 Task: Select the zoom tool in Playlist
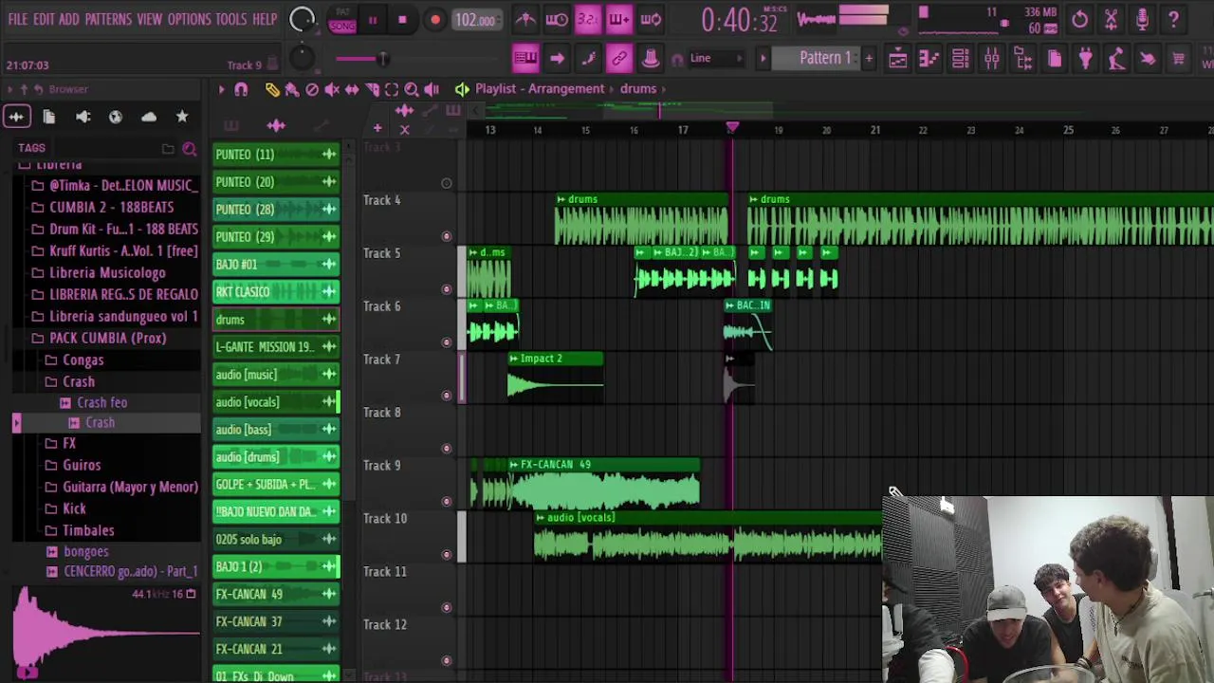412,89
